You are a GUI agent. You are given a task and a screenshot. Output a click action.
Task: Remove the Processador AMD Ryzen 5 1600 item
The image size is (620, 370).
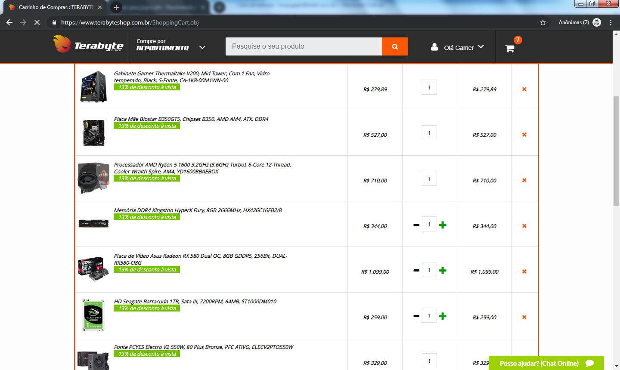coord(524,180)
